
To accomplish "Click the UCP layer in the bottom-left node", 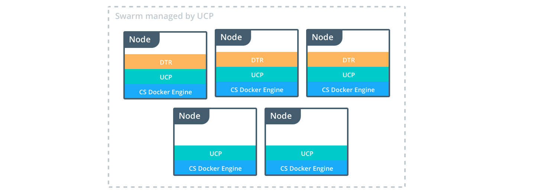I will point(215,153).
